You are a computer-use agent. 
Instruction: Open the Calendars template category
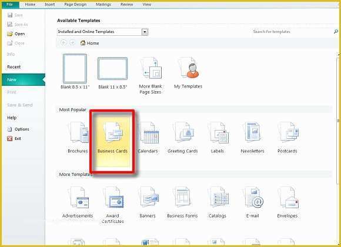coord(148,138)
